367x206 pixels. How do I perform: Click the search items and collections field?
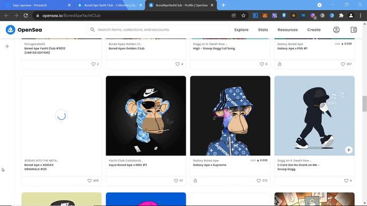coord(158,30)
